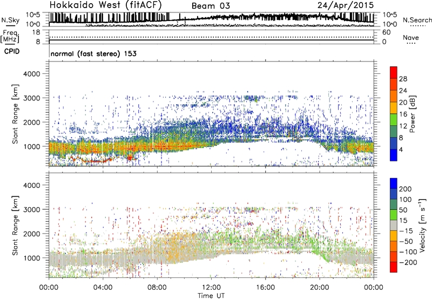Pick the yellow 16–20 dB power swatch

(x=394, y=108)
